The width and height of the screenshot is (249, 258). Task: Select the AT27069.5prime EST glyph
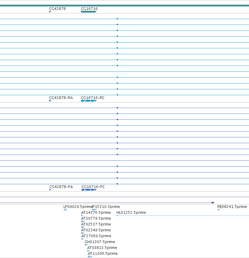83,239
